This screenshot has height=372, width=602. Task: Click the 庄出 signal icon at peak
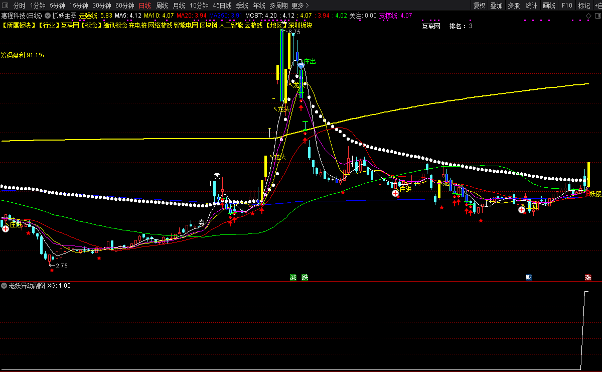pos(301,65)
